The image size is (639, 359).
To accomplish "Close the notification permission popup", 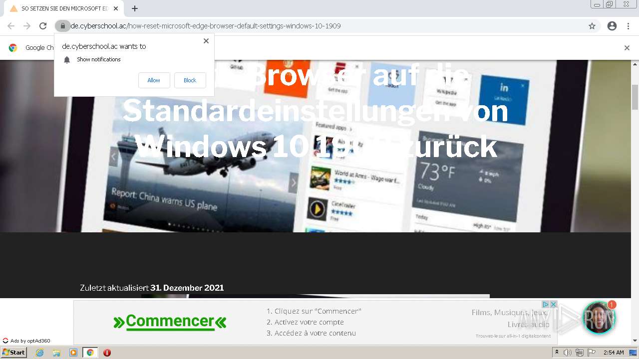I will click(x=206, y=41).
